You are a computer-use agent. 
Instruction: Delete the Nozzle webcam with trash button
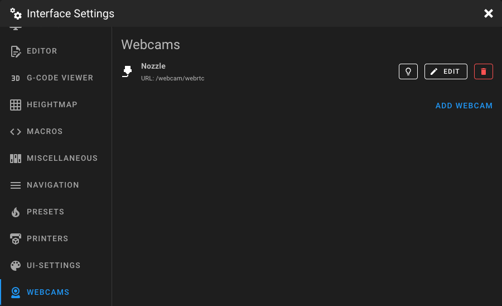click(484, 71)
